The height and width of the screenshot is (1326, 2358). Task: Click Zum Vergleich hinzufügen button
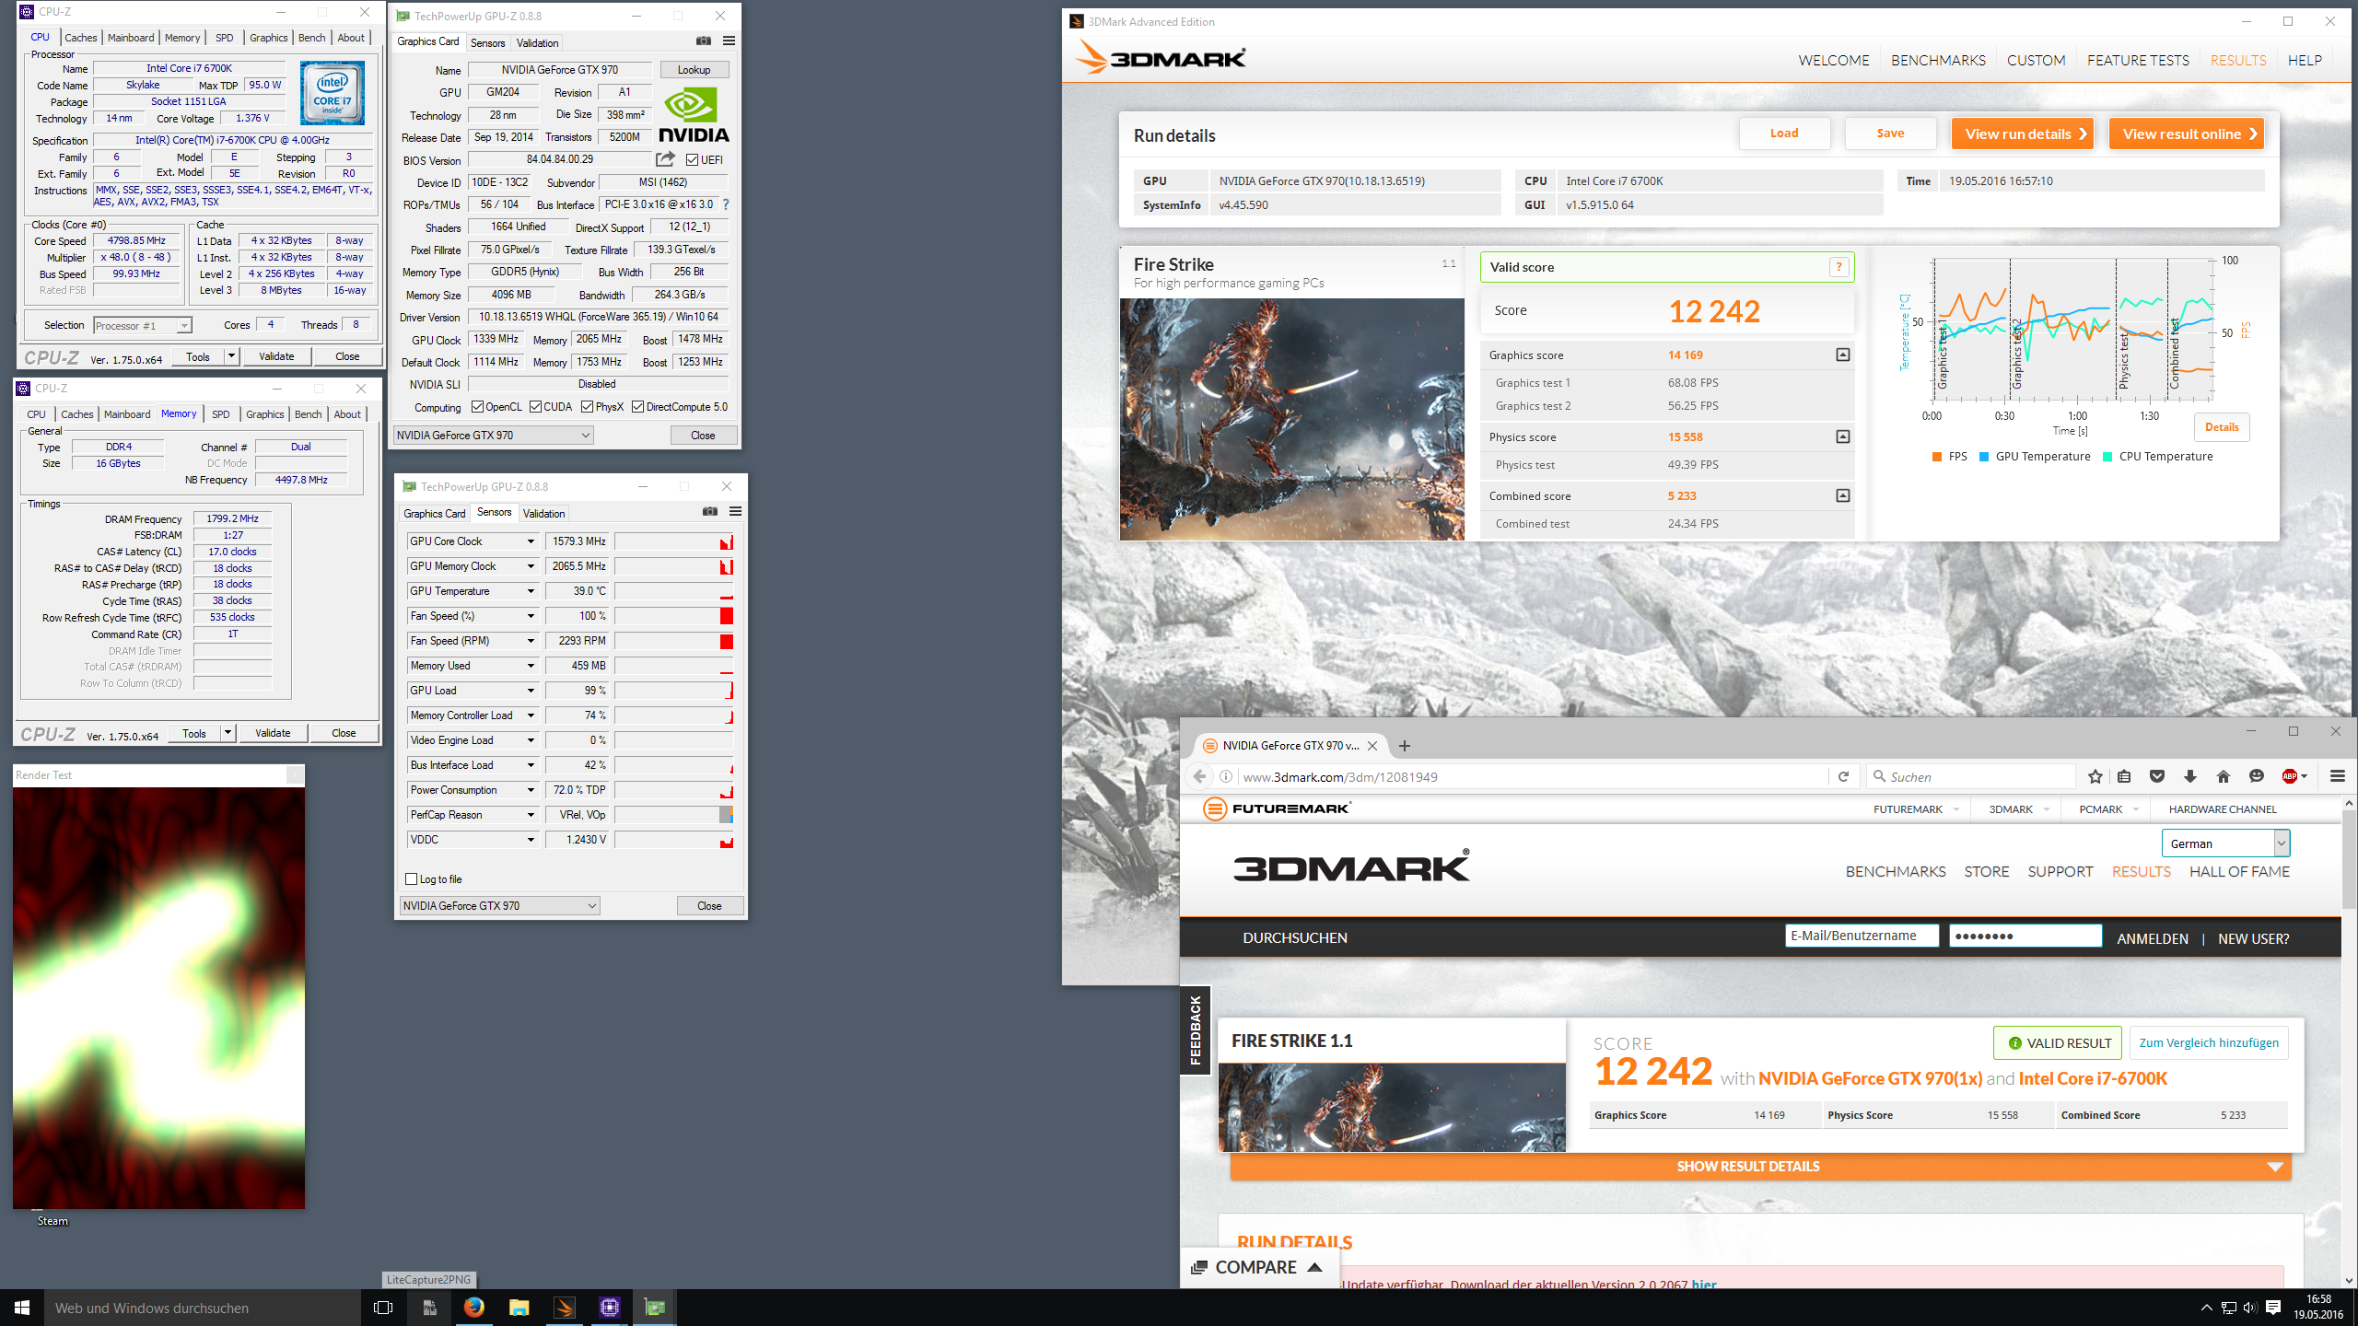pos(2209,1042)
